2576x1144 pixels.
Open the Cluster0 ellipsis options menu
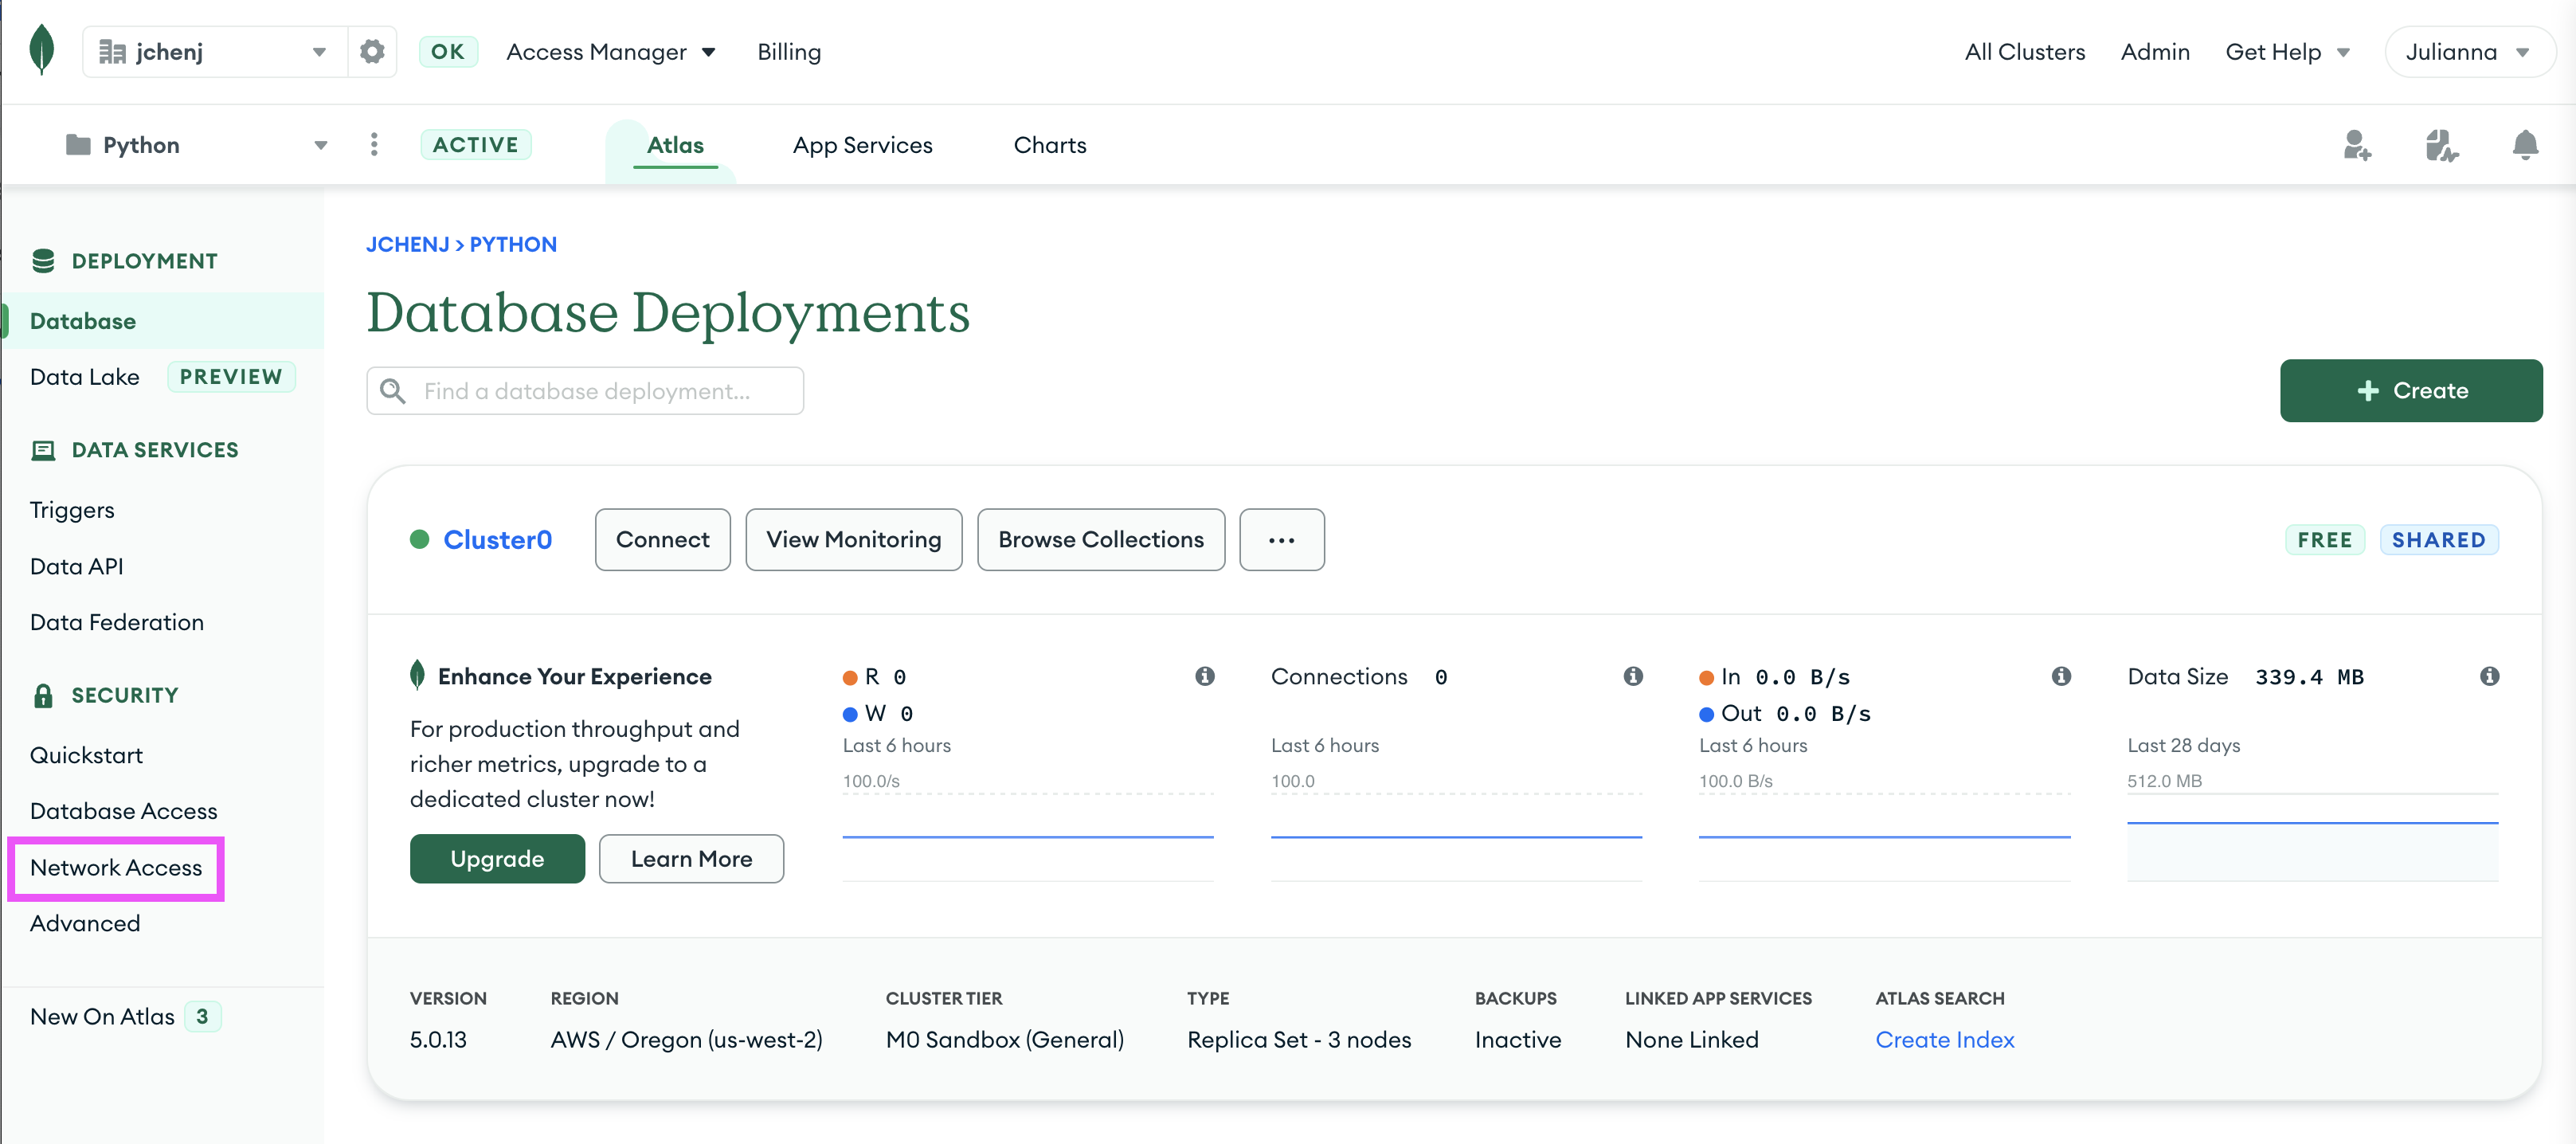(1282, 539)
